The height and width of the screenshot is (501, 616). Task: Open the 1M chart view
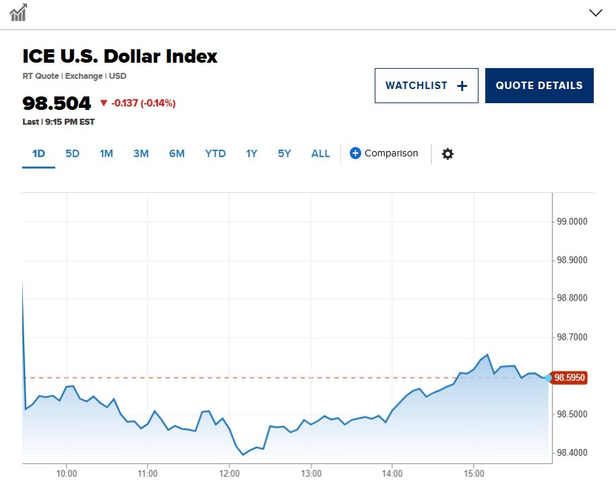[106, 154]
